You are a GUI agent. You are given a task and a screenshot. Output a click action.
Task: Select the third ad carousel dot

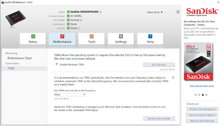(203, 95)
